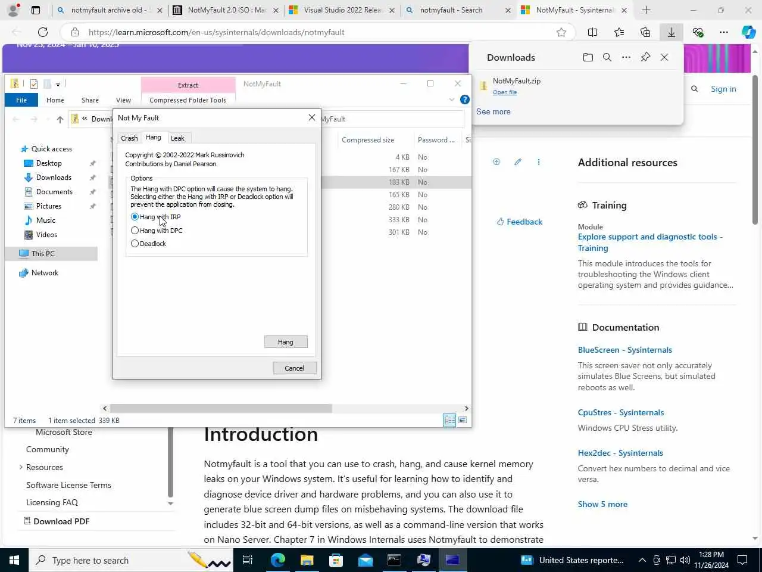Screen dimensions: 762x572
Task: Open Music in the navigation pane
Action: pyautogui.click(x=46, y=220)
